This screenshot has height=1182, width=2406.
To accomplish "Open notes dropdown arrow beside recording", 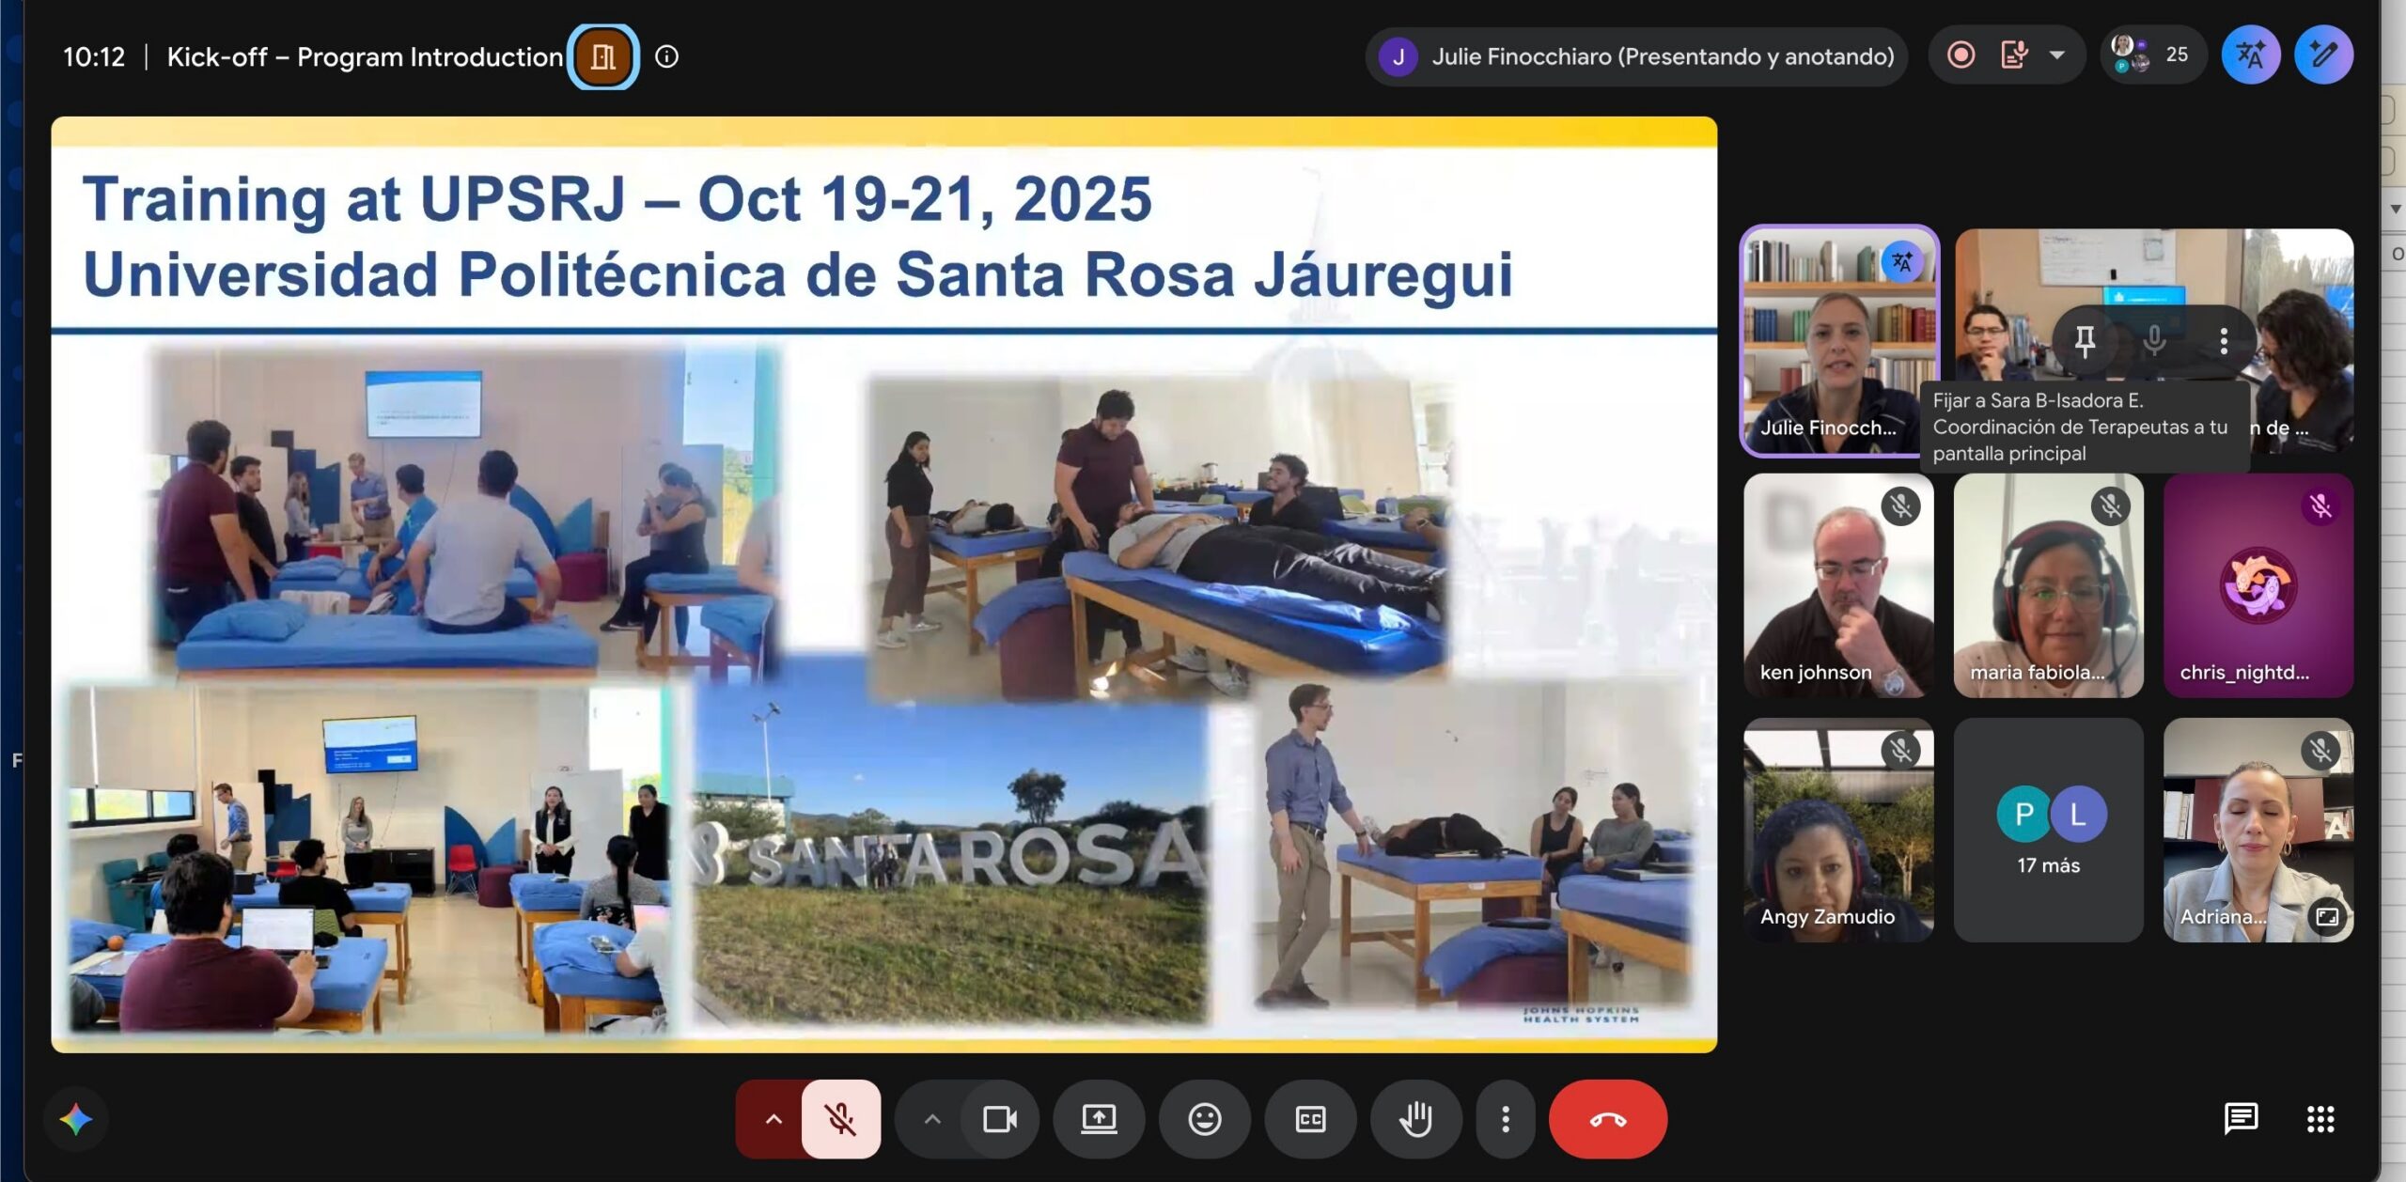I will 2057,55.
